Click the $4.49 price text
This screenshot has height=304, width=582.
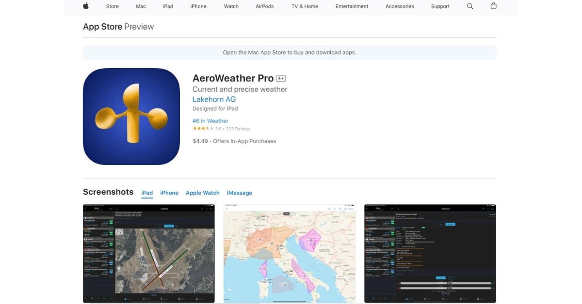point(200,141)
